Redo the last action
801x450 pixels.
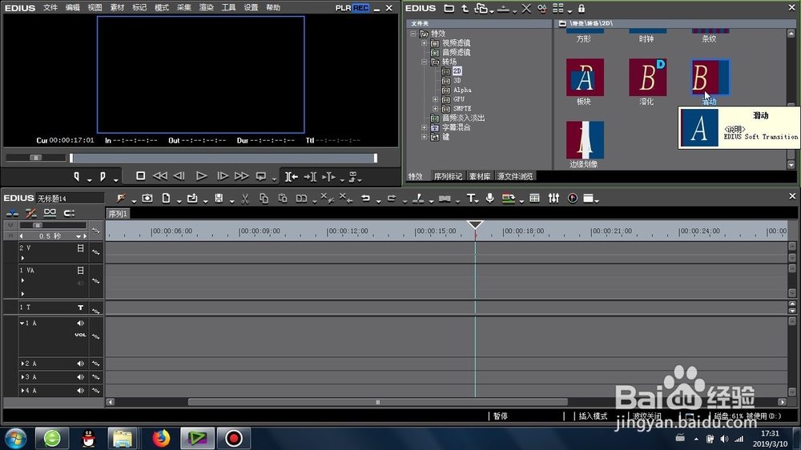coord(392,199)
